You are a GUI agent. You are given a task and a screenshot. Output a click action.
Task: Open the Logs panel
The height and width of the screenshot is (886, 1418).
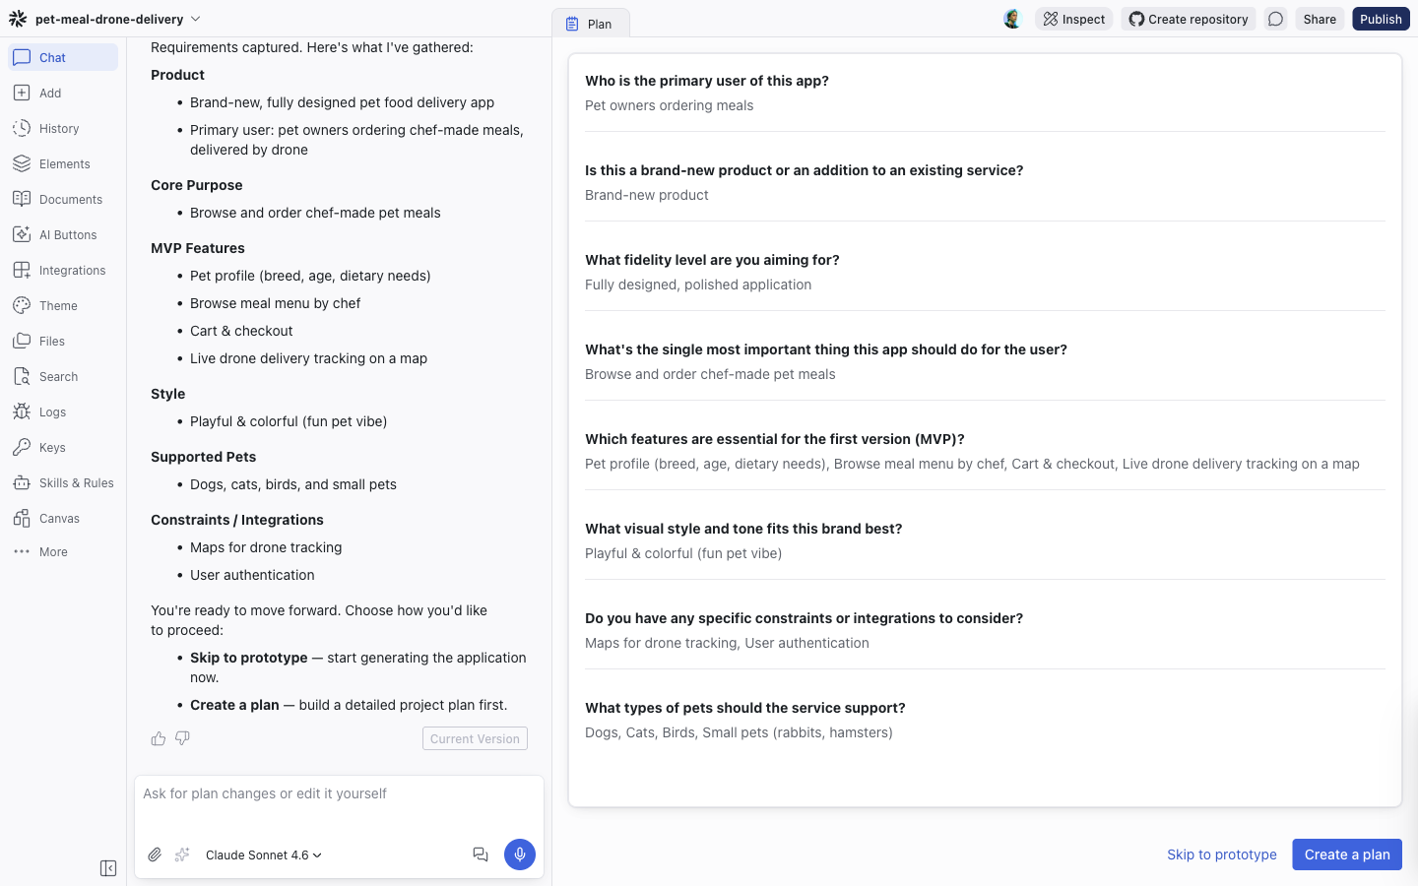coord(63,411)
